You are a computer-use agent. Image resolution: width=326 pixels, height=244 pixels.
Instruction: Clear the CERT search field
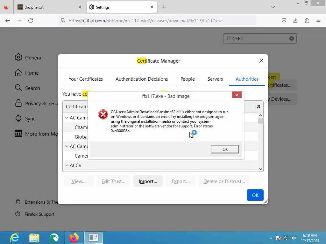(x=292, y=38)
